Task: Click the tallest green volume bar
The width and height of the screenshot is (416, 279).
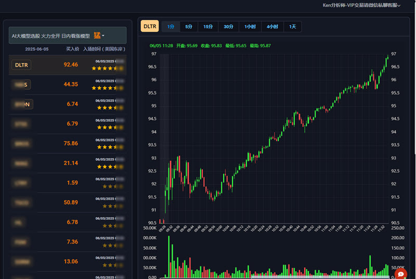Action: tap(168, 257)
